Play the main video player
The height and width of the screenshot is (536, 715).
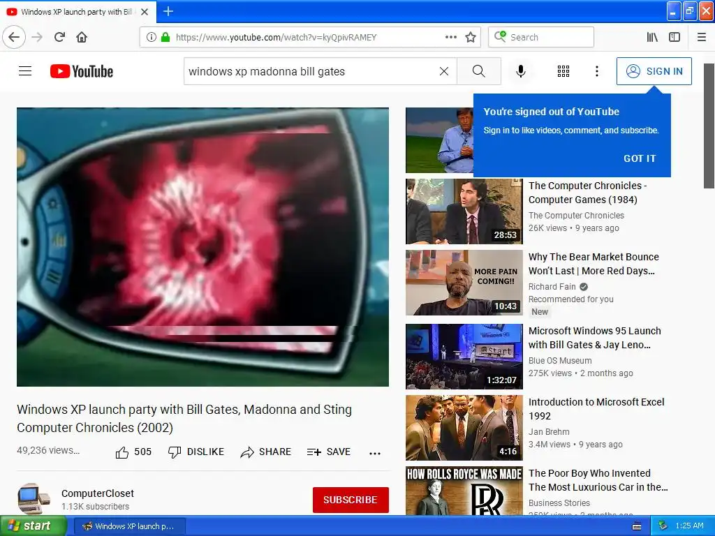coord(203,247)
